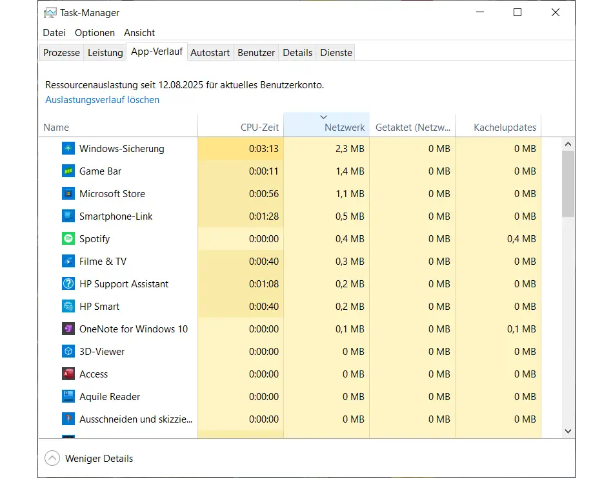Collapse view with Weniger Details
The width and height of the screenshot is (613, 478).
coord(89,459)
